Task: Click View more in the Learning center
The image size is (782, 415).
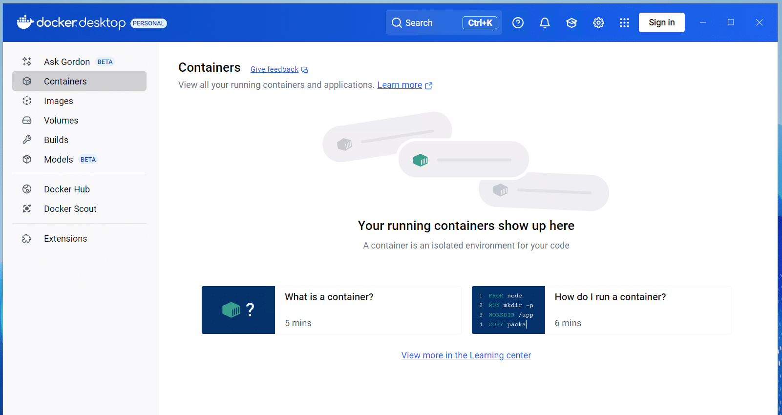Action: click(x=466, y=355)
